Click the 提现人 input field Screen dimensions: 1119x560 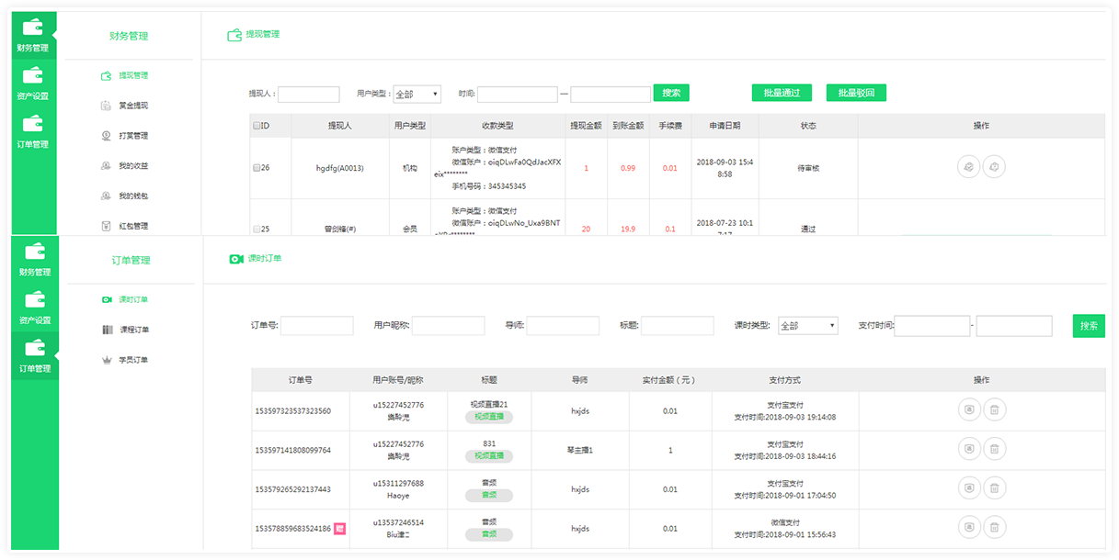pos(309,94)
